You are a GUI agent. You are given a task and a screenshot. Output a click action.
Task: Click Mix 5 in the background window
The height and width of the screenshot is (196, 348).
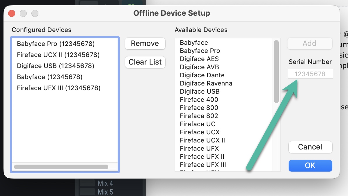(105, 192)
